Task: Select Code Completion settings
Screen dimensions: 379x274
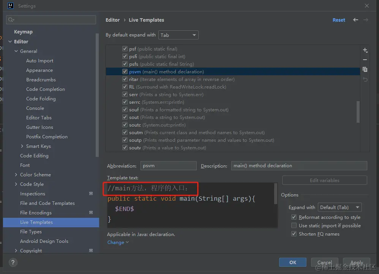Action: tap(46, 89)
